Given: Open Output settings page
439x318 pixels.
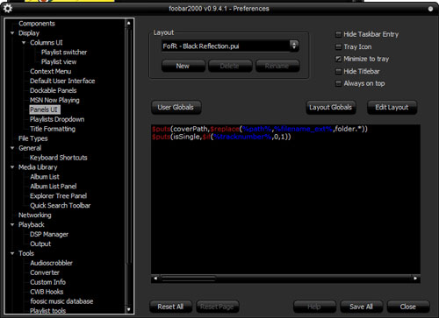Looking at the screenshot, I should coord(40,244).
